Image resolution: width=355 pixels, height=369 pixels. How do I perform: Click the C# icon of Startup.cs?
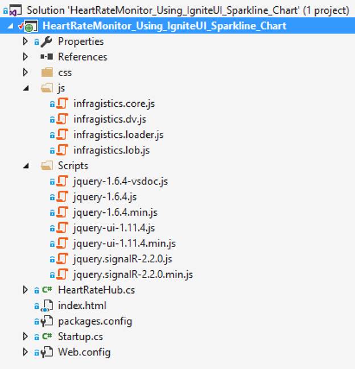(x=47, y=336)
